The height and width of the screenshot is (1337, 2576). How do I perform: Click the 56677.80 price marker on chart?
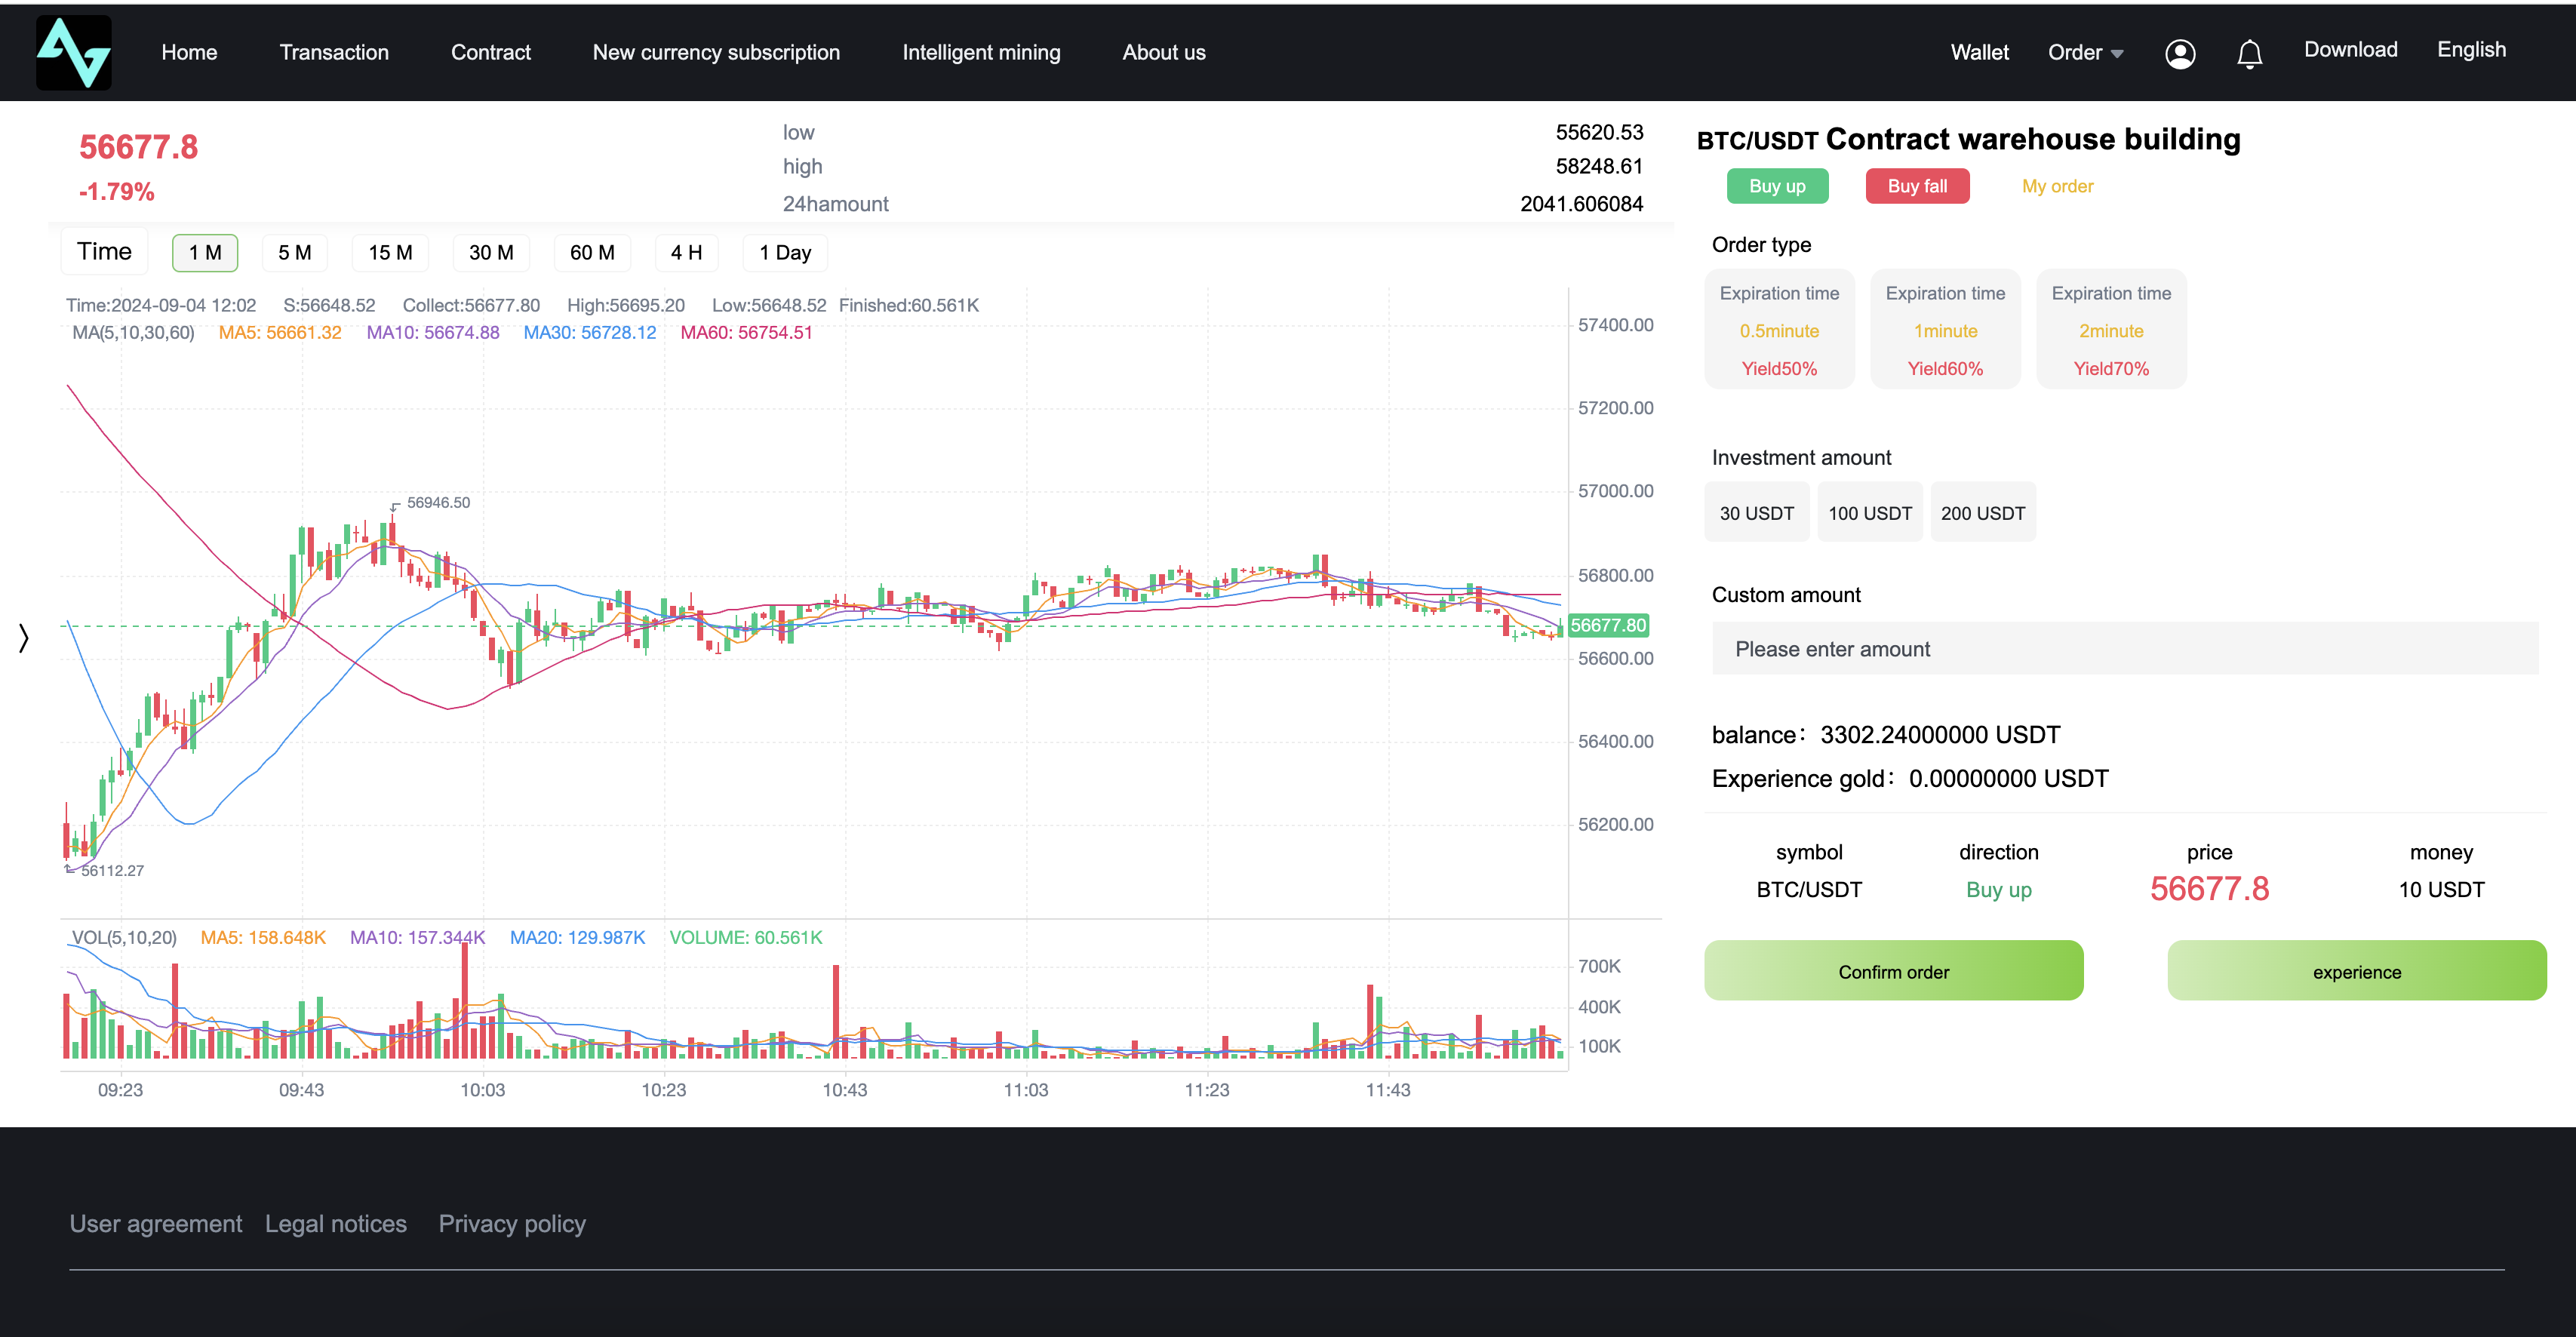coord(1608,625)
